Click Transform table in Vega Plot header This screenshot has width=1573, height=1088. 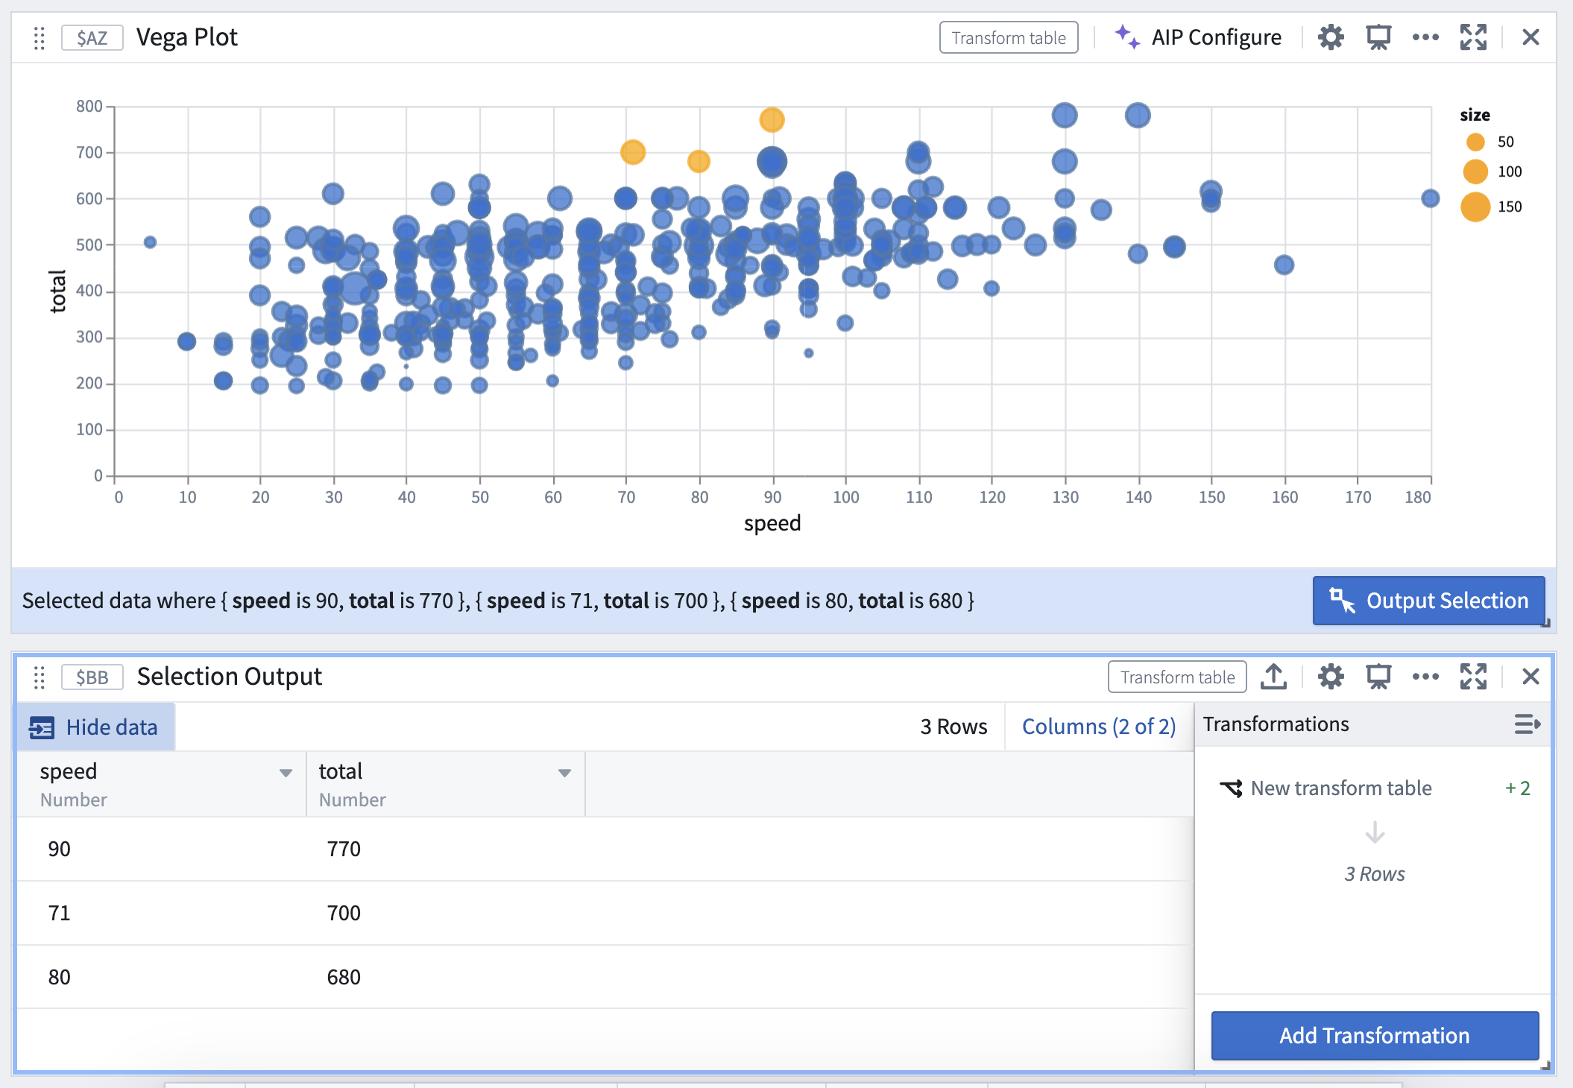pyautogui.click(x=1009, y=37)
